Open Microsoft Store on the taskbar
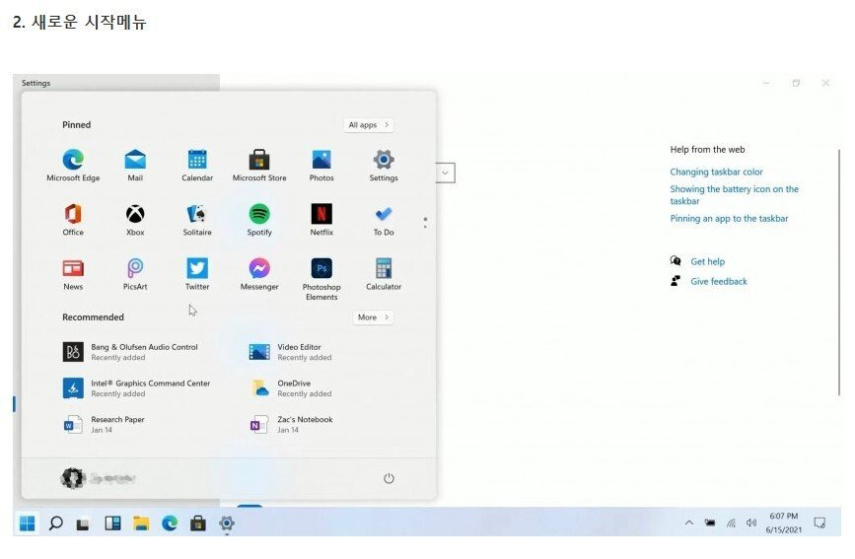Viewport: 855px width, 559px height. (198, 524)
